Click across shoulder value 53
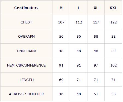 [x=113, y=94]
